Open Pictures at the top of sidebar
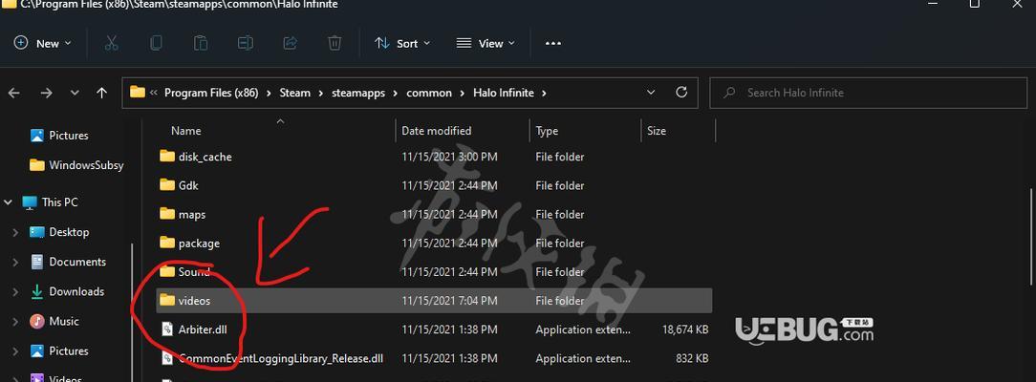This screenshot has height=382, width=1036. (x=69, y=136)
